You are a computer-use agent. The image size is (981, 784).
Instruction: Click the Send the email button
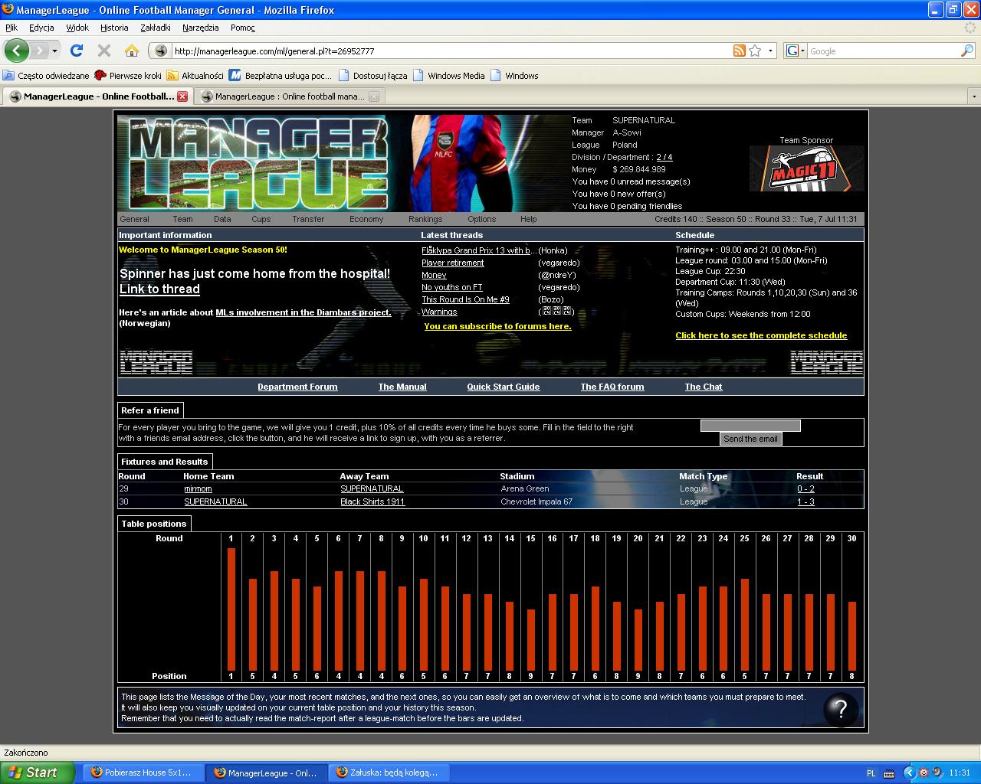(x=750, y=439)
